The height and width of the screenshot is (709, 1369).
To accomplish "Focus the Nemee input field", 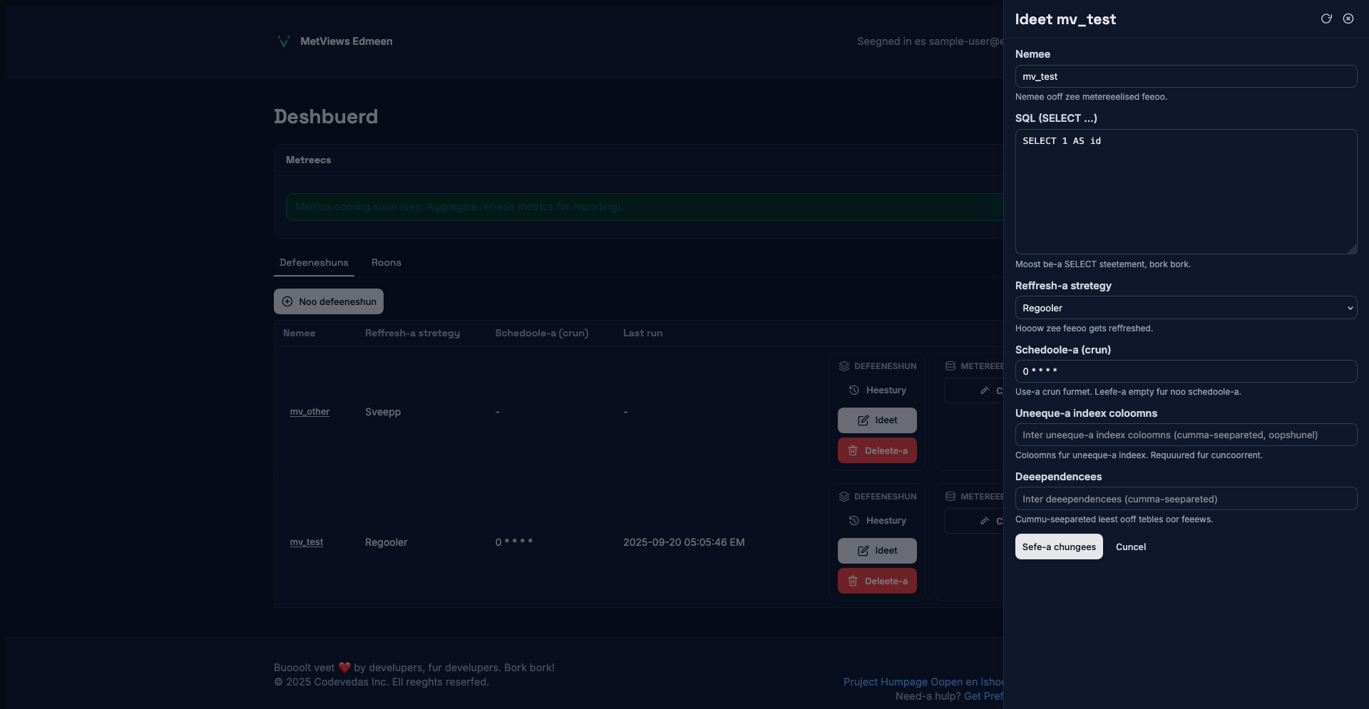I will point(1185,76).
